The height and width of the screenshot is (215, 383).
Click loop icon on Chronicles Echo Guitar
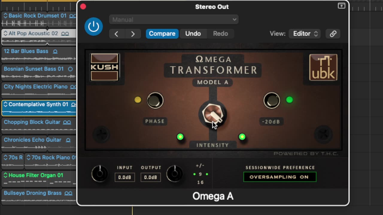click(x=68, y=140)
